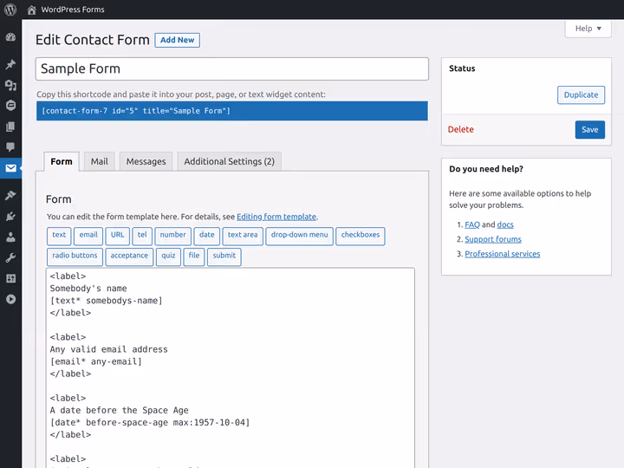Open the Dashboard sidebar icon
The width and height of the screenshot is (624, 468).
(x=10, y=37)
